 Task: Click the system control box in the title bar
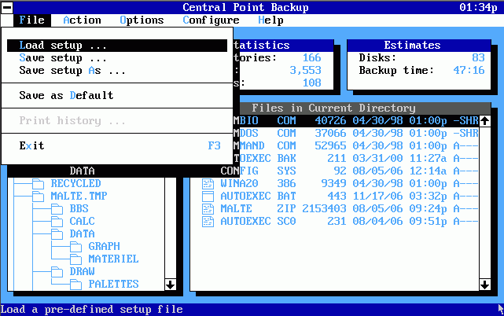[6, 7]
